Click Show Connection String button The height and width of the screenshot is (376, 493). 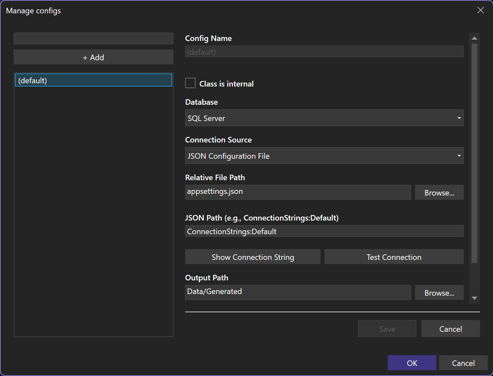coord(253,257)
